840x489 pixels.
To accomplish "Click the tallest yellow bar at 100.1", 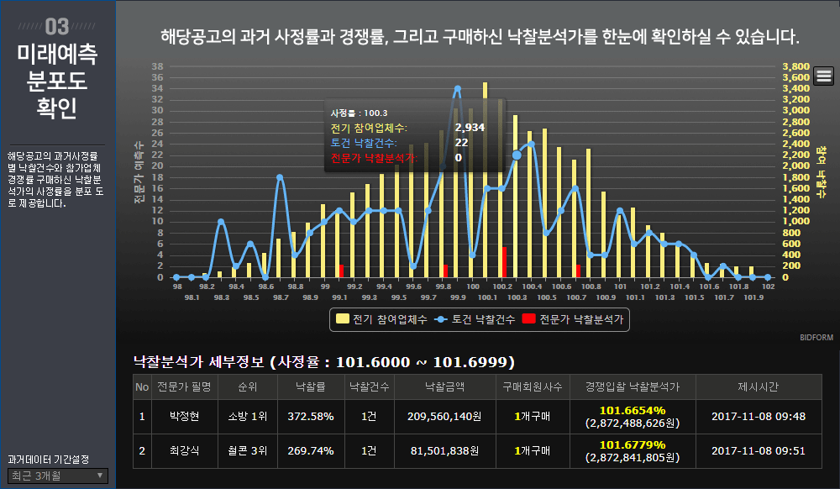I will pos(486,180).
